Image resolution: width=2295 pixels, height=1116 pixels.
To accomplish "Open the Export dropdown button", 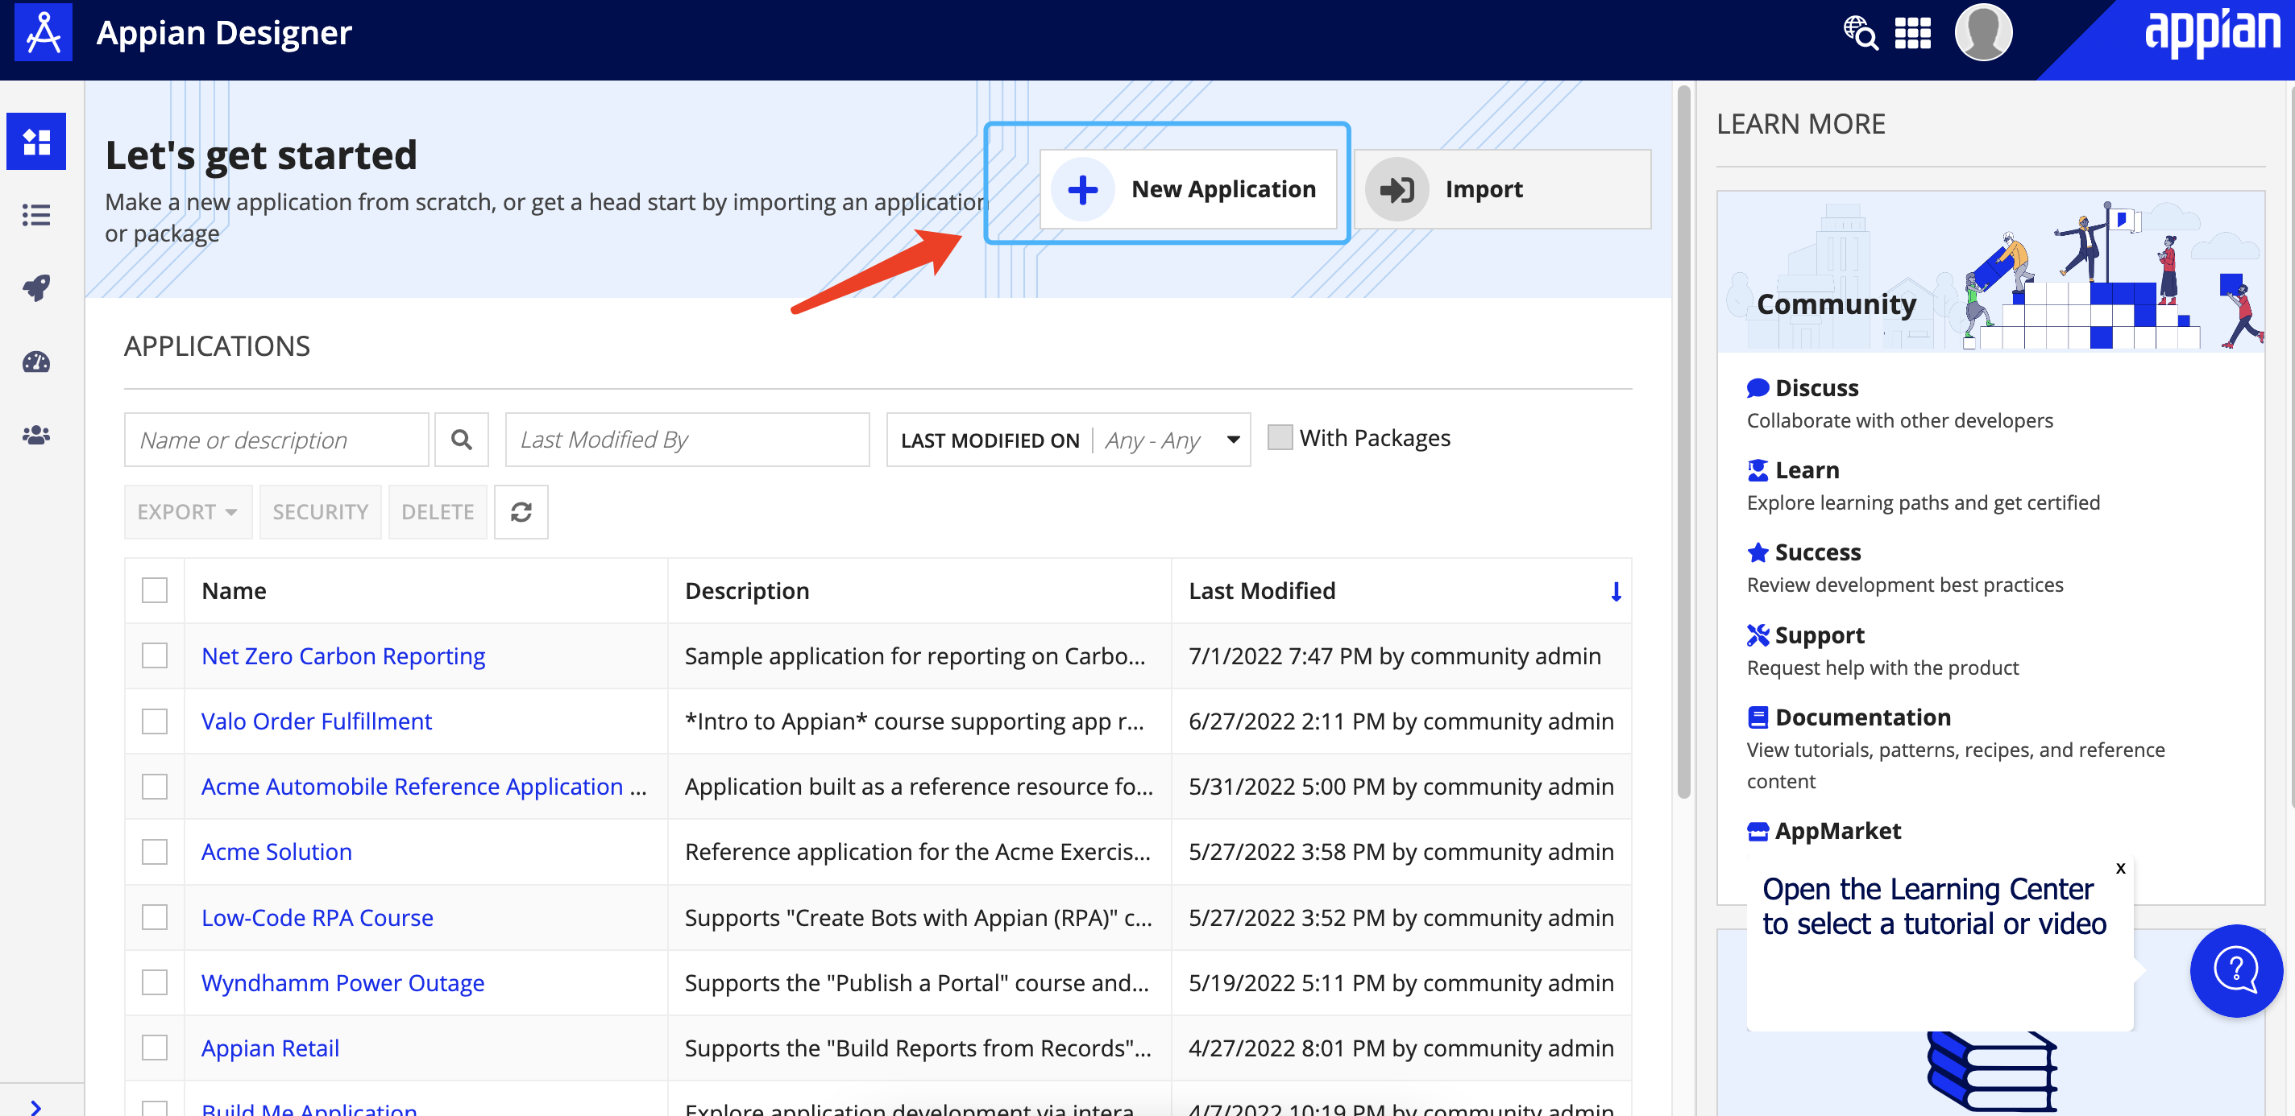I will point(187,510).
